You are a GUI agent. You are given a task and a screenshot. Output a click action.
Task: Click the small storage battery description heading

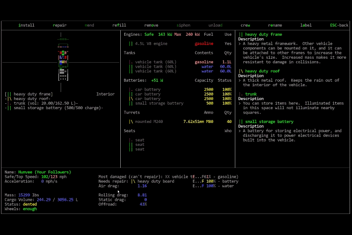269,121
